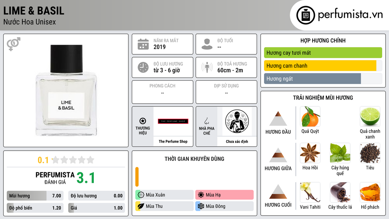Click the Độ phổ biến 1.20 rating bar
The height and width of the screenshot is (219, 389).
pos(35,208)
